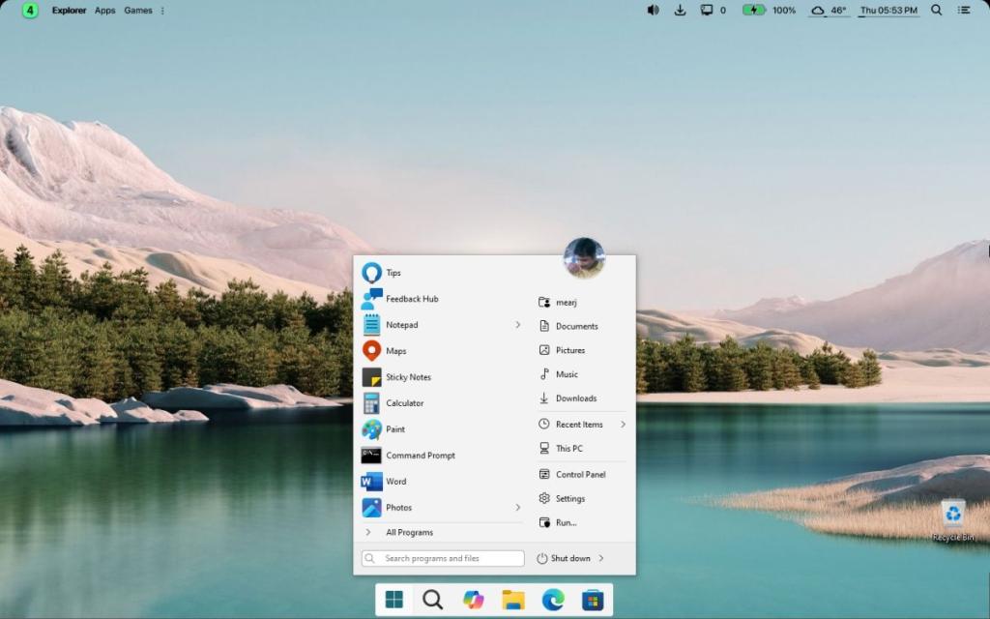Image resolution: width=990 pixels, height=619 pixels.
Task: Expand the Notepad submenu arrow
Action: tap(518, 325)
